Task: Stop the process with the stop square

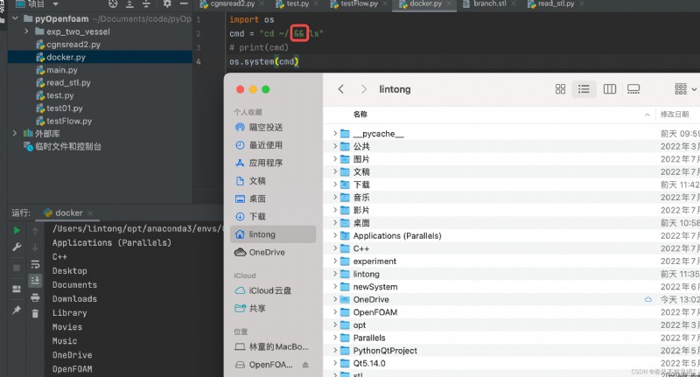Action: pyautogui.click(x=17, y=268)
